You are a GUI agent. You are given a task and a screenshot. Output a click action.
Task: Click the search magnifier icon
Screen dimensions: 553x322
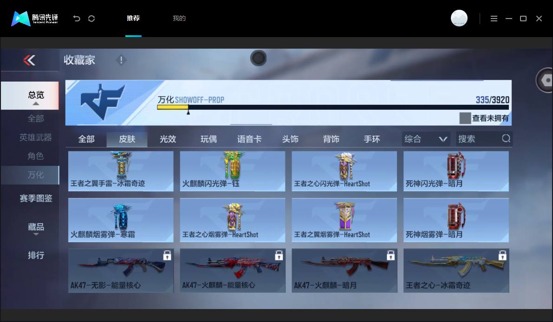[x=506, y=139]
